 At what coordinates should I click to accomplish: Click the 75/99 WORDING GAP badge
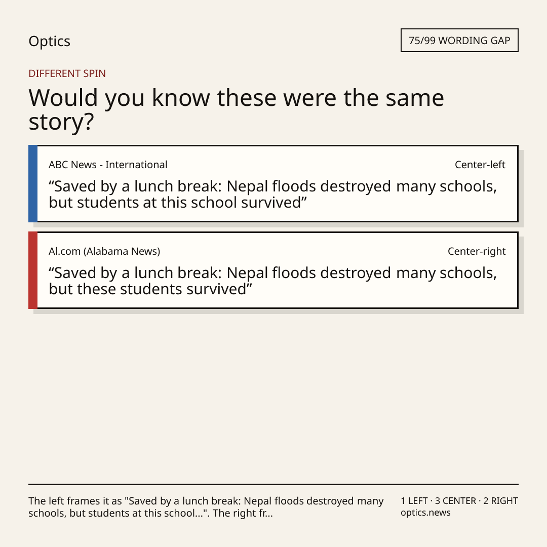tap(459, 41)
